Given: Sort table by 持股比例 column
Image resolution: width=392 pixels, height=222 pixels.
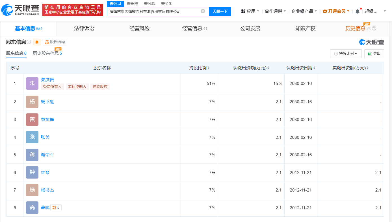Looking at the screenshot, I should [199, 68].
